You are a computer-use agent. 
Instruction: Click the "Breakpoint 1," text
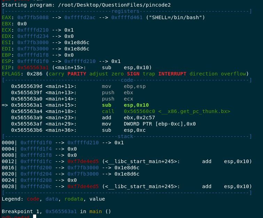point(22,211)
